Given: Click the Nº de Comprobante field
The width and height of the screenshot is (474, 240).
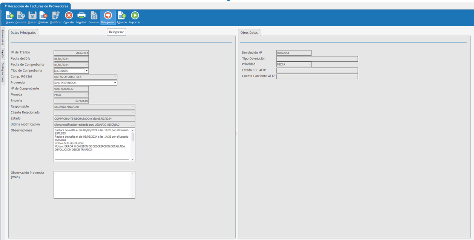Looking at the screenshot, I should click(71, 89).
